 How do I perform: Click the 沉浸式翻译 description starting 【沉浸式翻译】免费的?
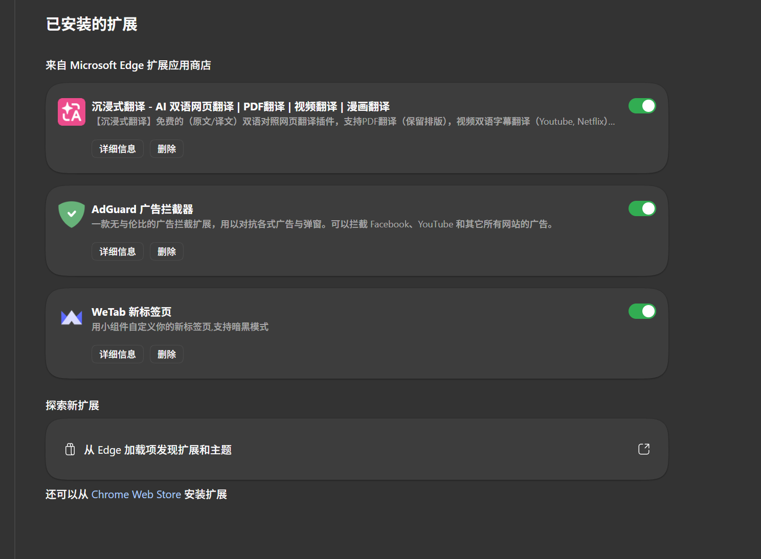[353, 122]
